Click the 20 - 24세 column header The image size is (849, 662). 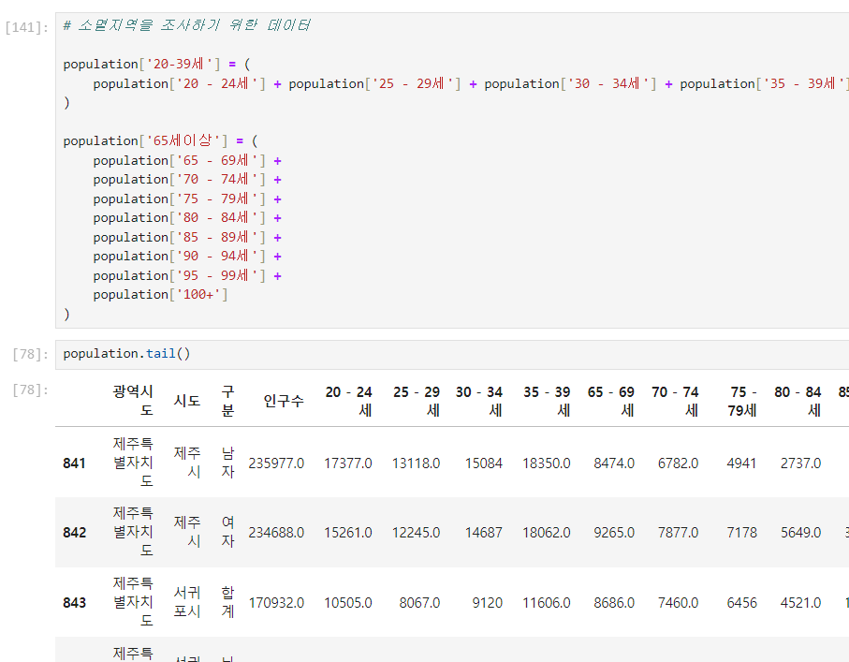pos(349,401)
